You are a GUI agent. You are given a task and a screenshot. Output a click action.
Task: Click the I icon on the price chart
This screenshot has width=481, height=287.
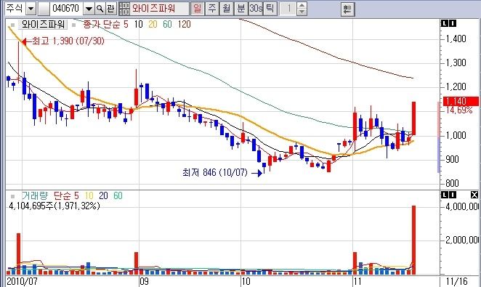tap(453, 23)
